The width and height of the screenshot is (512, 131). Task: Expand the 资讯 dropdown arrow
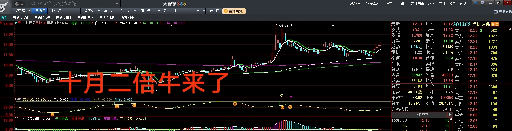[x=204, y=11]
